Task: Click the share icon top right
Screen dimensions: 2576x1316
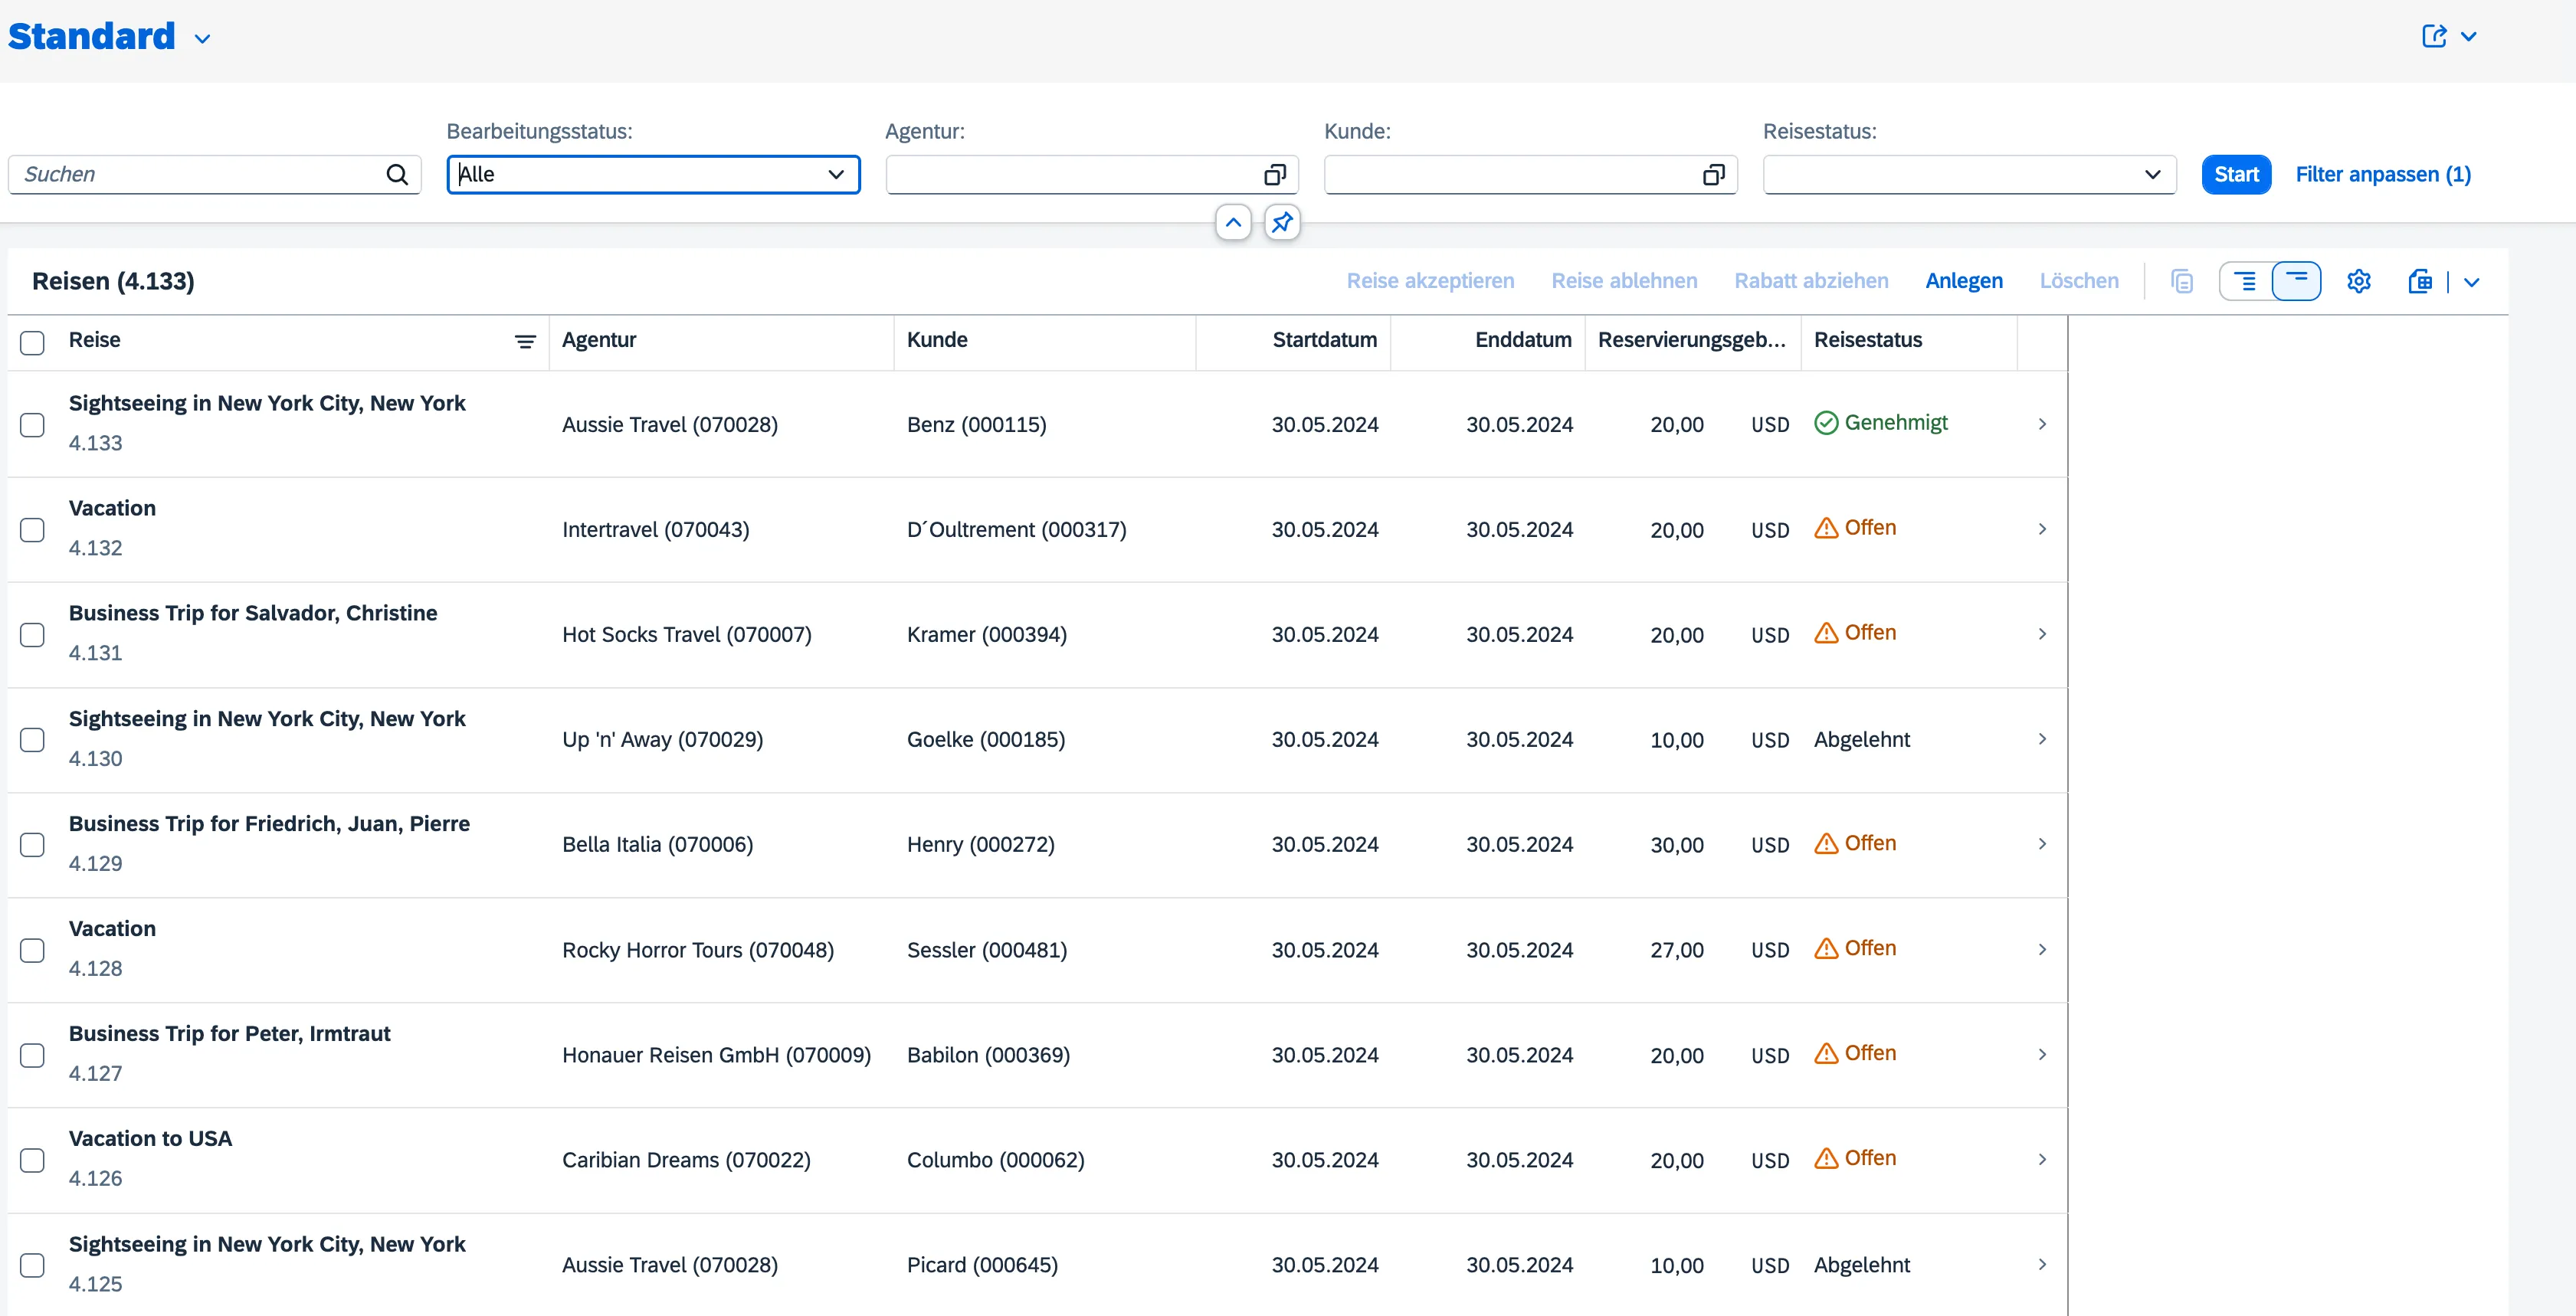Action: [x=2434, y=37]
